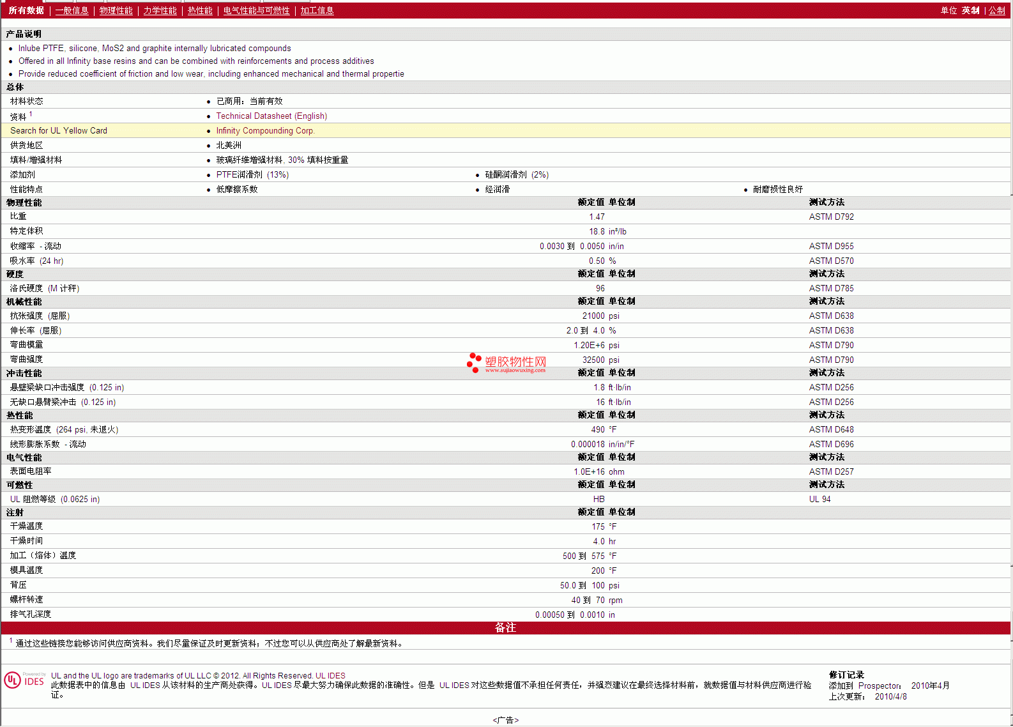Viewport: 1013px width, 727px height.
Task: Click the ASTM D257 test method
Action: pos(831,472)
